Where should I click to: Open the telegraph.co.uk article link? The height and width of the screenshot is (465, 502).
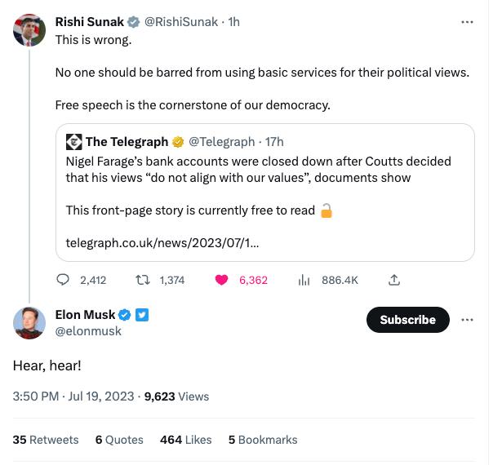(162, 243)
